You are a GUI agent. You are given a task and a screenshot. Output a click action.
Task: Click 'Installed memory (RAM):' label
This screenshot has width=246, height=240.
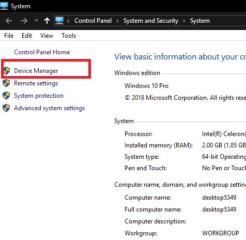pyautogui.click(x=159, y=145)
